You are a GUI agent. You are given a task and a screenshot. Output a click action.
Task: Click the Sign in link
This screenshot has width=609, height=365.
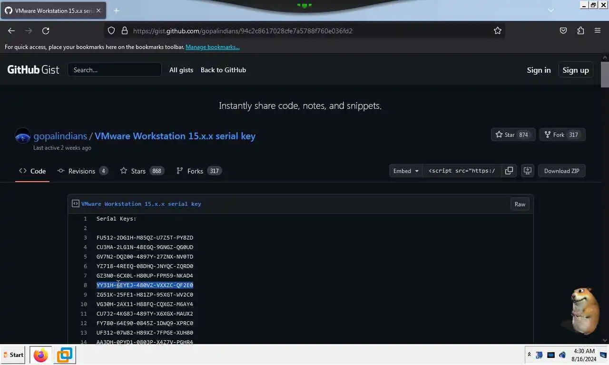tap(539, 70)
